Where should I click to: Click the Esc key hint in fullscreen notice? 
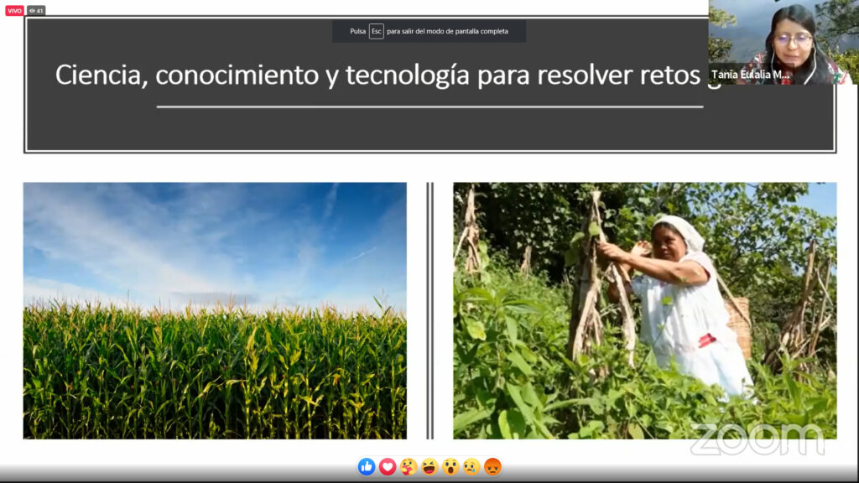coord(377,31)
